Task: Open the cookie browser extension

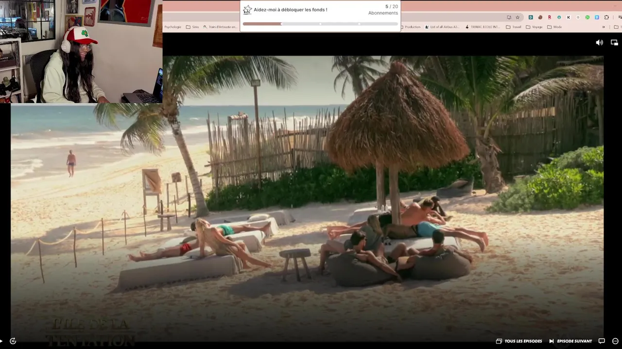Action: pos(540,17)
